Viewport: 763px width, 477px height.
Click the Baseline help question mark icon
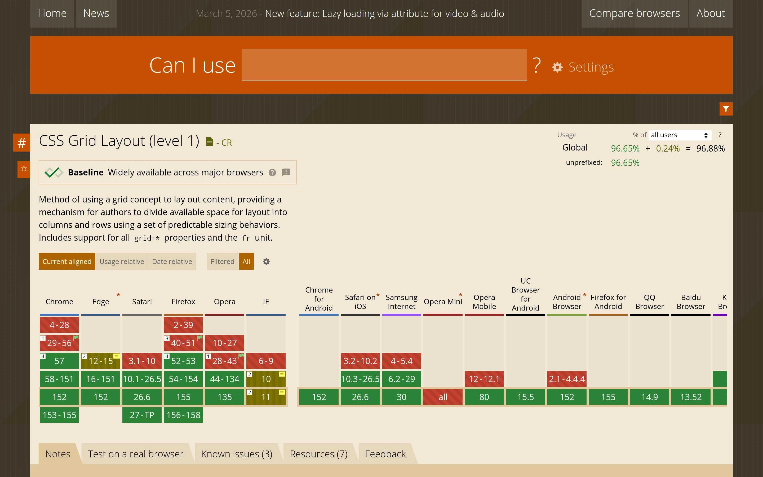point(272,173)
